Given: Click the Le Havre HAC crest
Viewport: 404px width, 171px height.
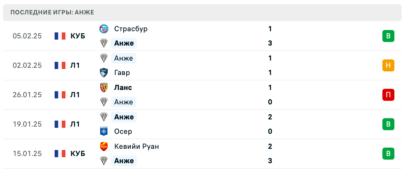Looking at the screenshot, I should (104, 73).
